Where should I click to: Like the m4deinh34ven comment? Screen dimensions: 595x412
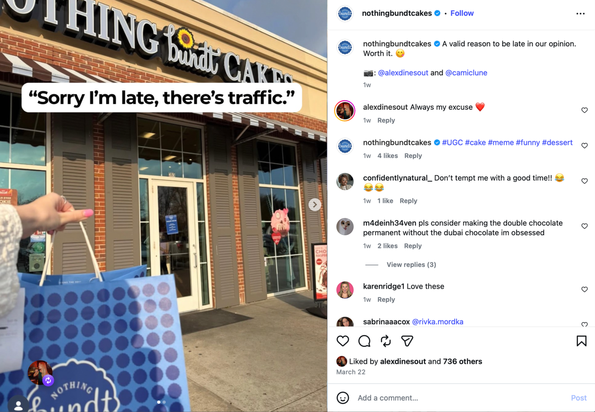(584, 226)
